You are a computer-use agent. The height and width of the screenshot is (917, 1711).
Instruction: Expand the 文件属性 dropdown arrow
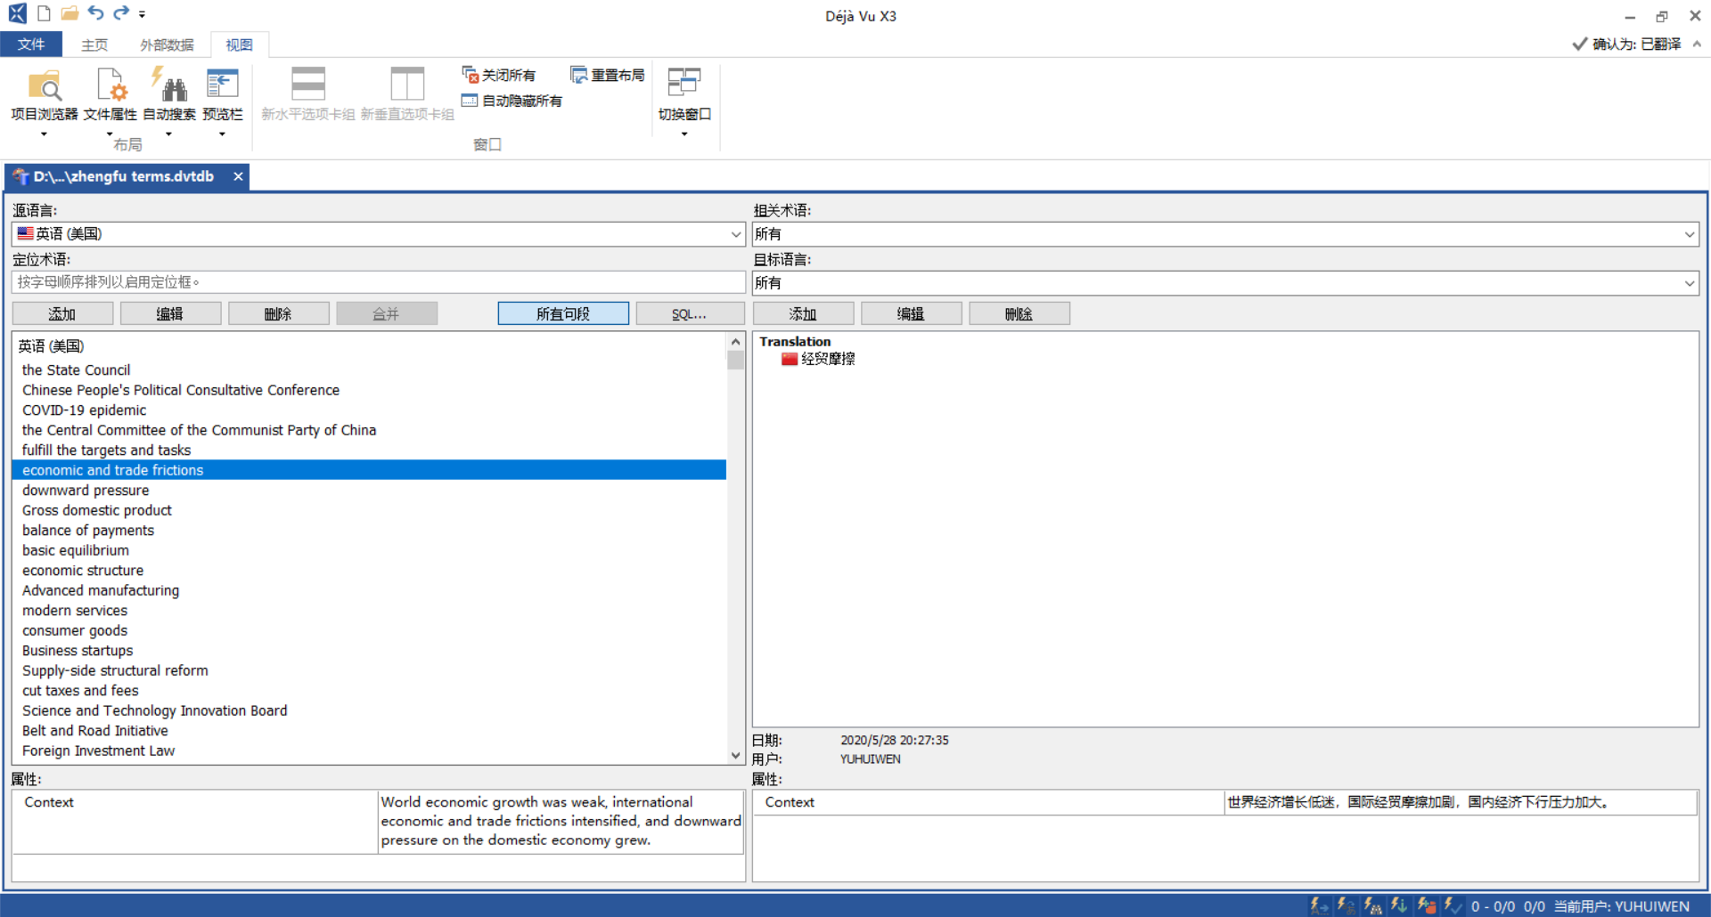click(x=110, y=134)
